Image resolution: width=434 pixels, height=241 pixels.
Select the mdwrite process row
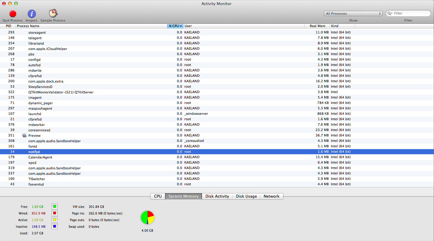click(x=217, y=70)
